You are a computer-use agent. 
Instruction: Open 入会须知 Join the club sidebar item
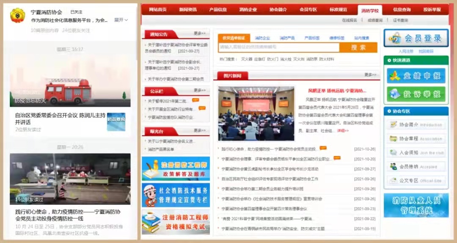click(x=416, y=152)
